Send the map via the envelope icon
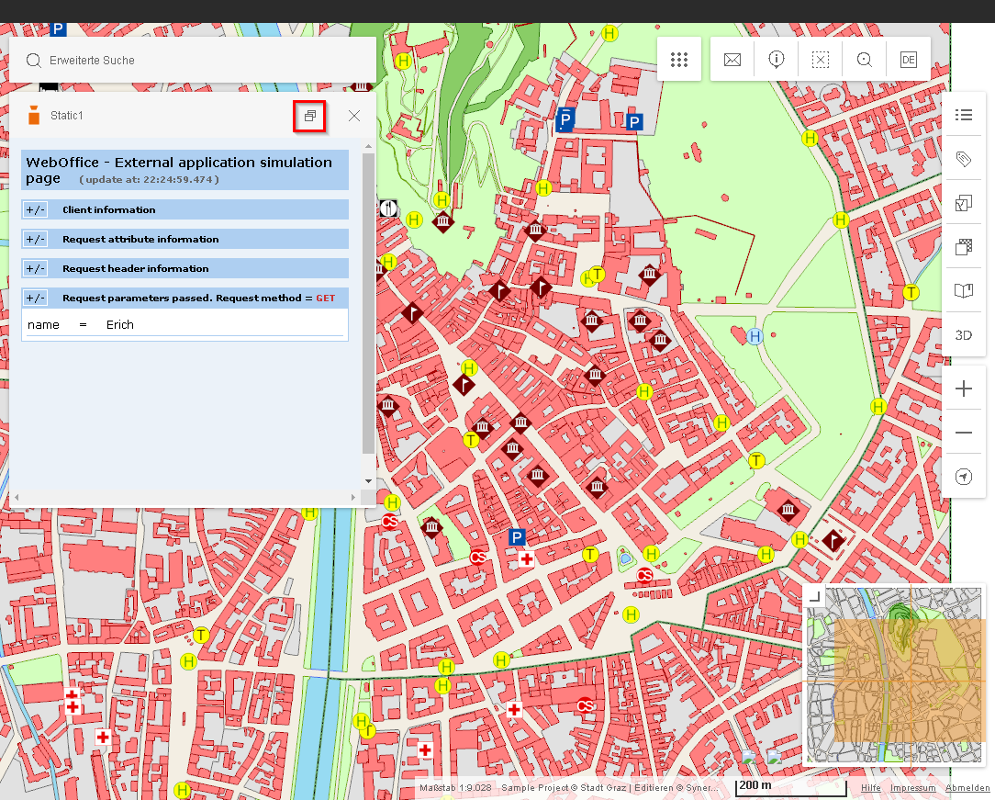995x800 pixels. (x=732, y=59)
